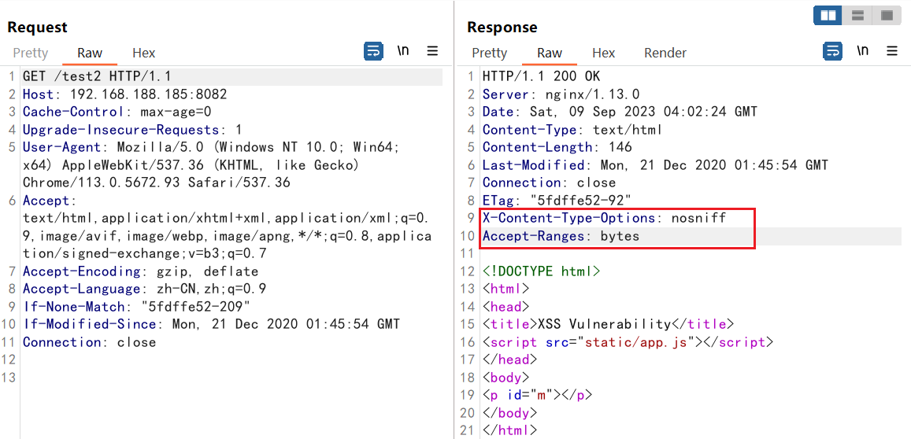Click the Host header '192.168.188.185:8082'

pyautogui.click(x=125, y=94)
